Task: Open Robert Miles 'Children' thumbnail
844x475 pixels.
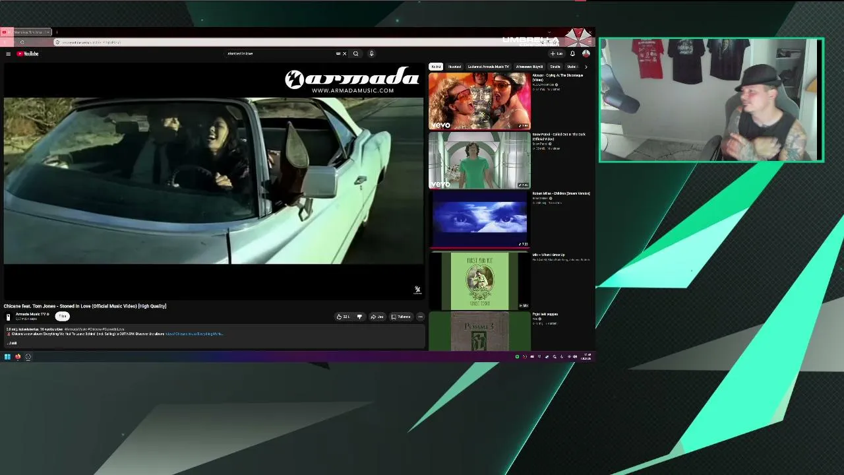Action: pyautogui.click(x=479, y=220)
